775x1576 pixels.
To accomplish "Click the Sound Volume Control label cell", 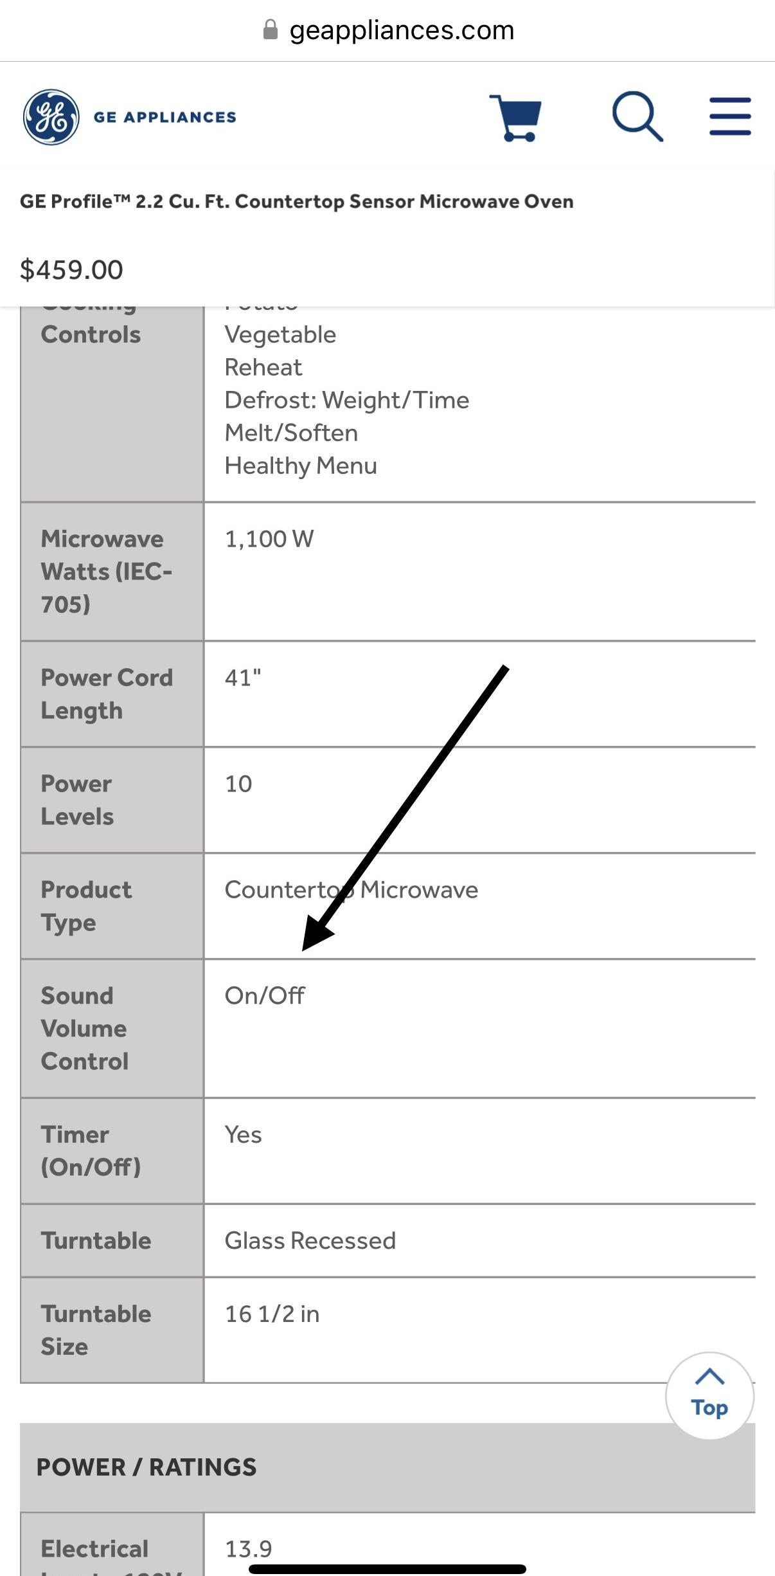I will 112,1028.
